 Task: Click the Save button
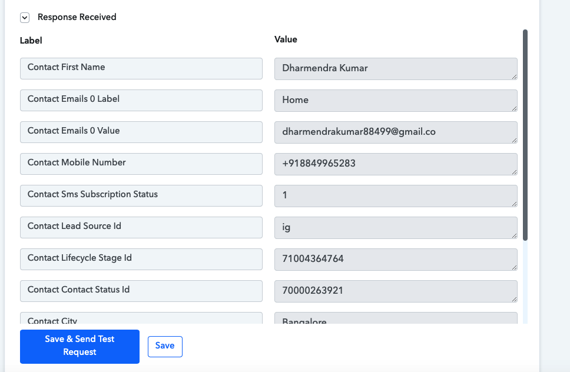pyautogui.click(x=165, y=347)
